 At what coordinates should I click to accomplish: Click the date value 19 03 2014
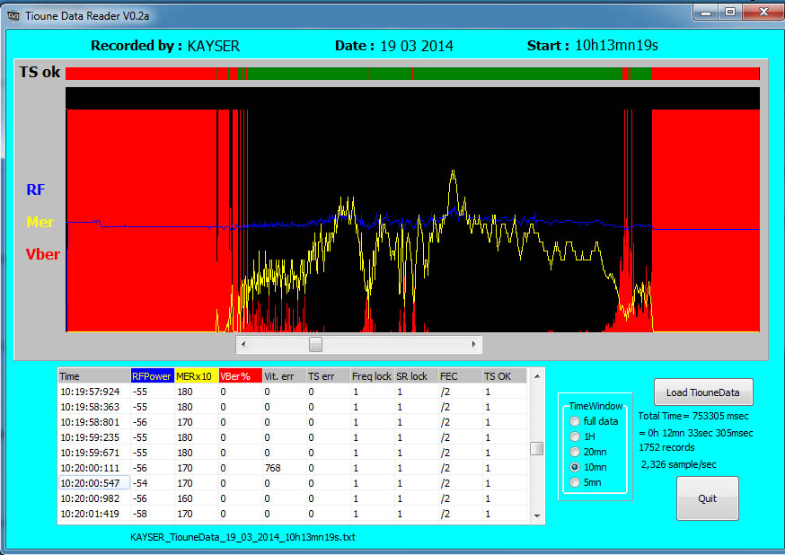click(x=417, y=46)
